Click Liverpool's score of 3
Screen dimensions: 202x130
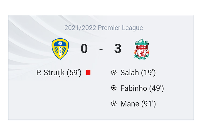point(118,49)
